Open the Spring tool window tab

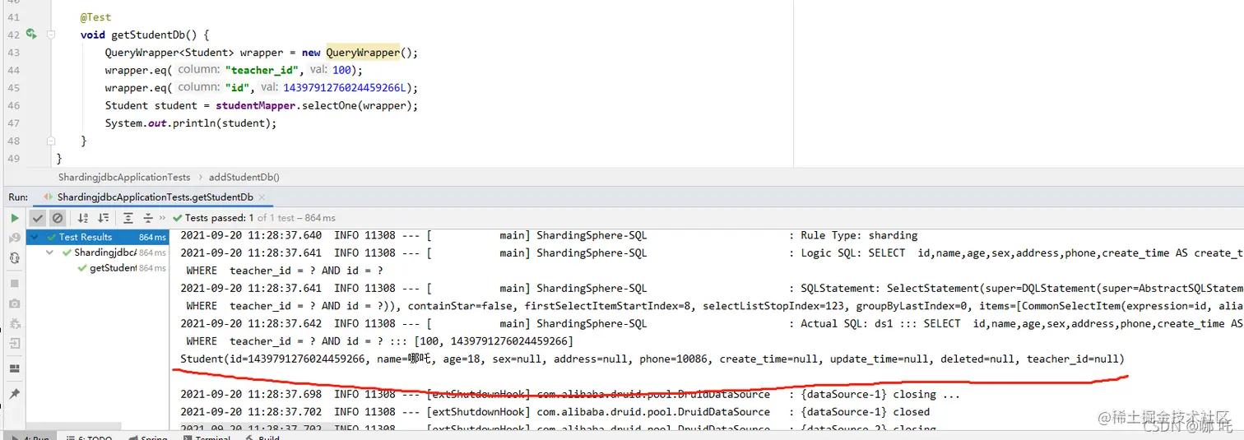click(148, 438)
